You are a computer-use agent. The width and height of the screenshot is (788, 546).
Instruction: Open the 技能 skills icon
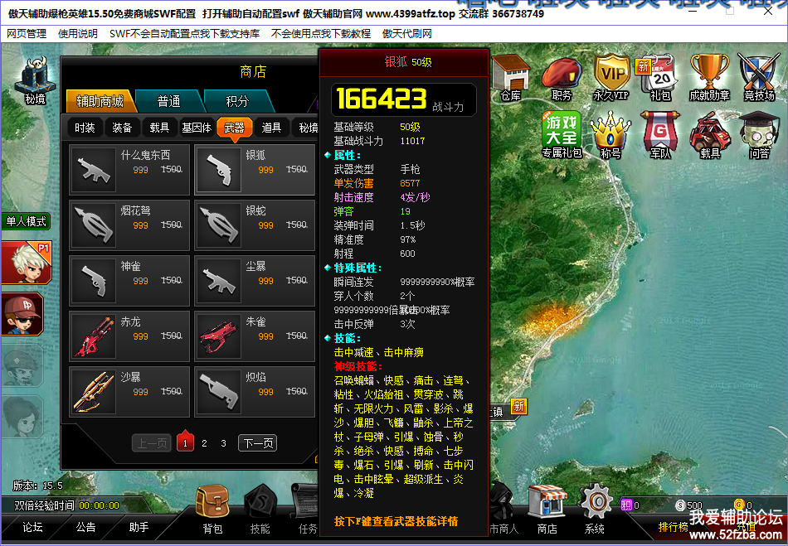pos(260,510)
